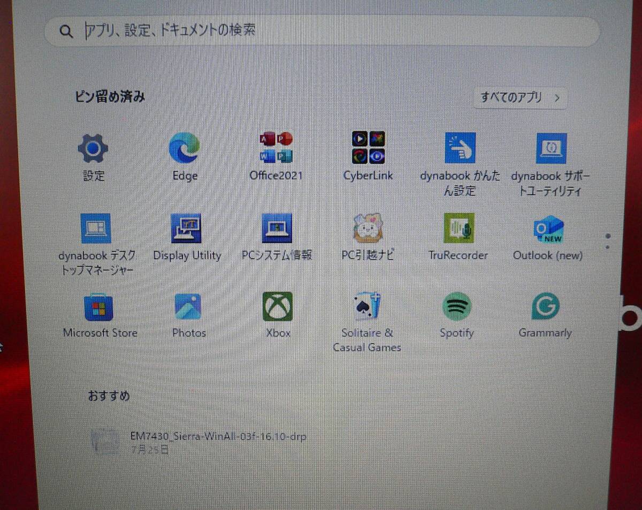This screenshot has width=642, height=510.
Task: Focus the アプリ、設定、ドキュメントの検索 search box
Action: (x=322, y=31)
